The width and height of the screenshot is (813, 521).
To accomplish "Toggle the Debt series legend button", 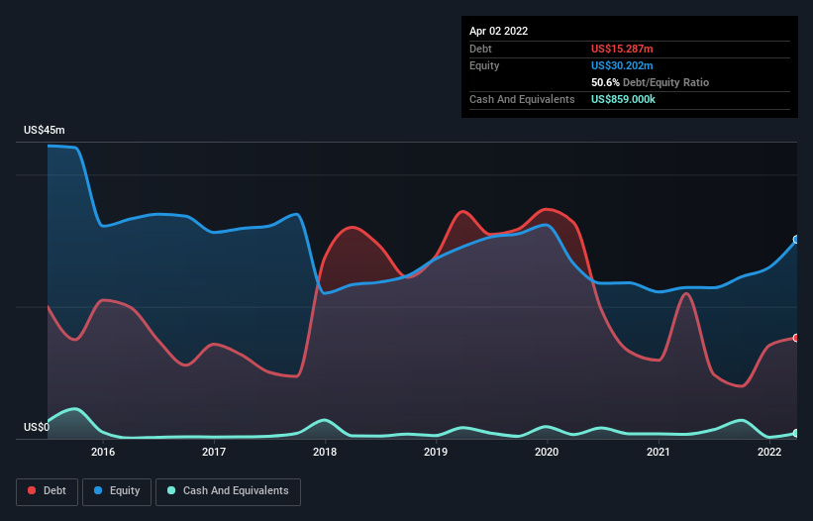I will click(x=47, y=491).
